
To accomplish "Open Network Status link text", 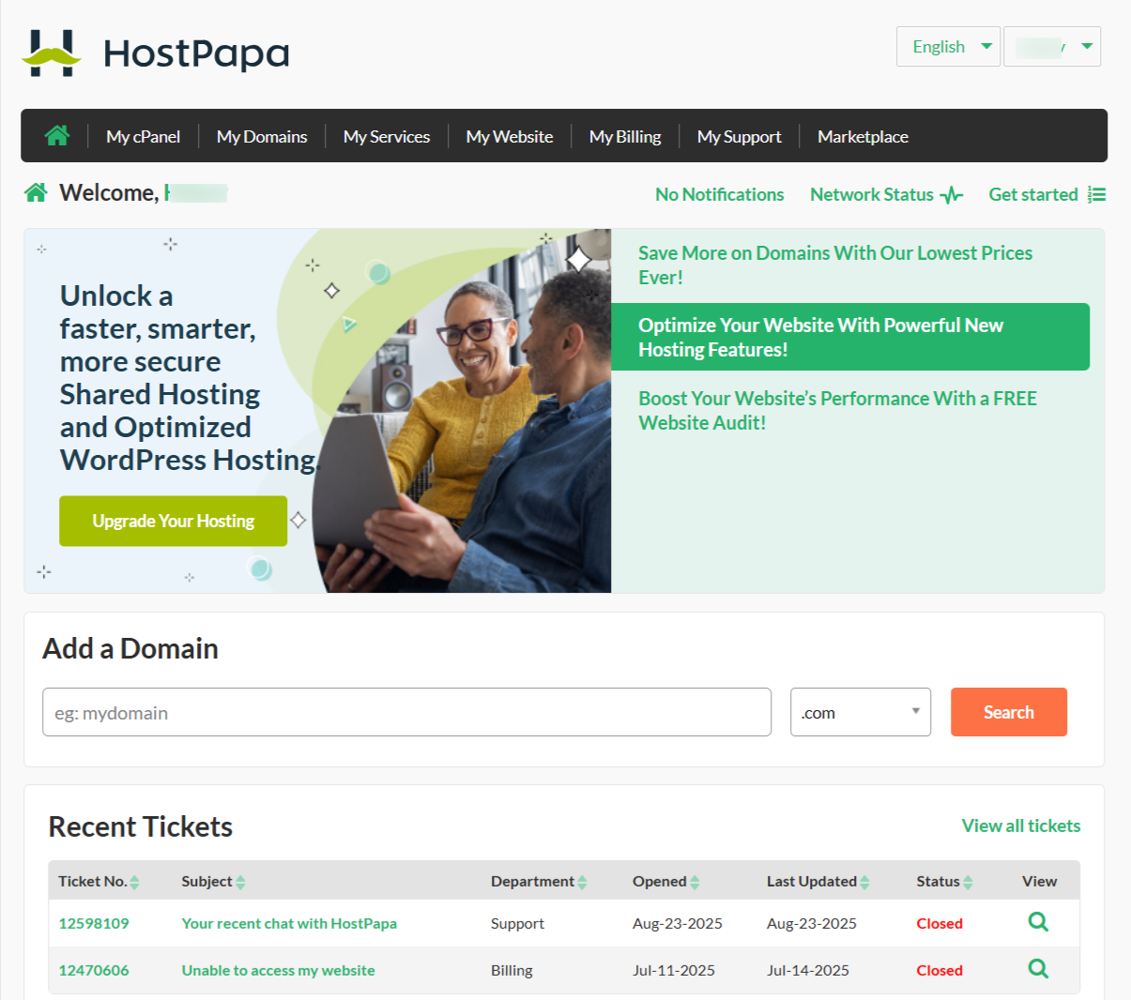I will 872,194.
